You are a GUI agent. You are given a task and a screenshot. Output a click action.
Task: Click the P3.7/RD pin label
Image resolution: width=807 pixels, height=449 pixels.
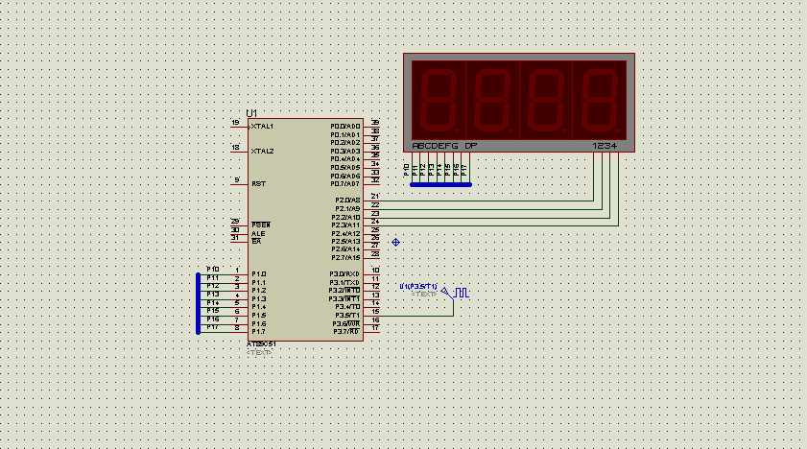point(346,332)
